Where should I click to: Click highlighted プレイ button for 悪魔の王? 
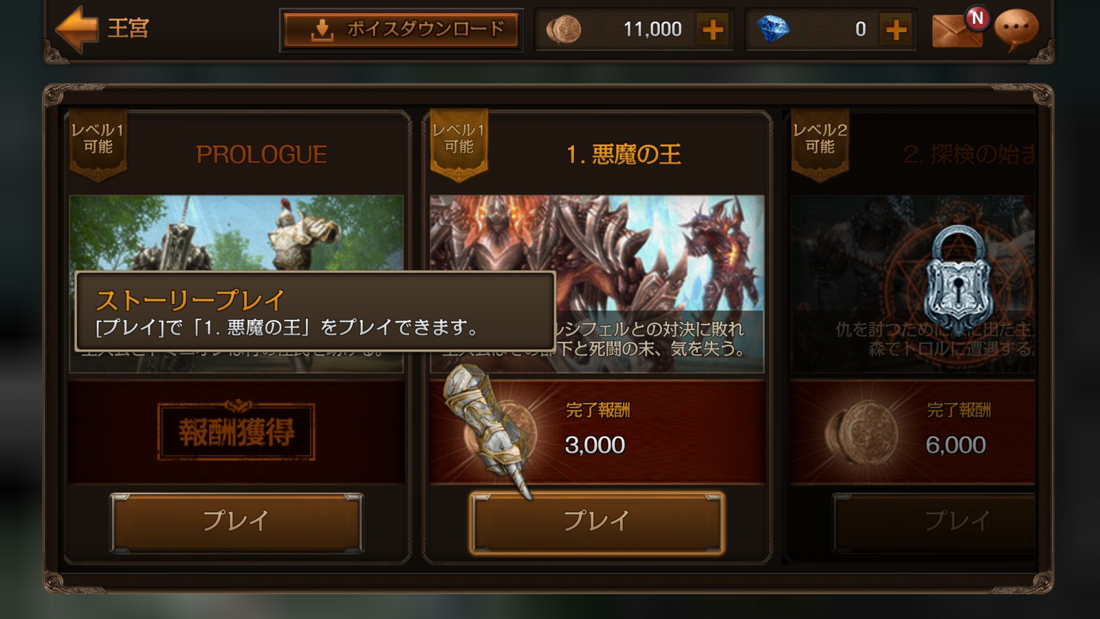coord(596,522)
